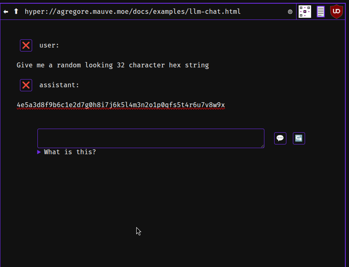Image resolution: width=349 pixels, height=267 pixels.
Task: Click the text area resize handle
Action: click(x=262, y=146)
